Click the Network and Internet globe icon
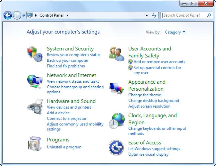The image size is (216, 166). (x=35, y=81)
